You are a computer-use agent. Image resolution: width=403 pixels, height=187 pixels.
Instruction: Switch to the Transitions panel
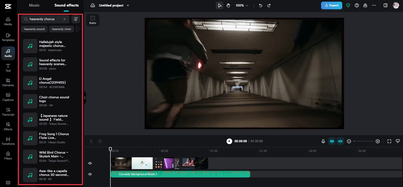8,141
